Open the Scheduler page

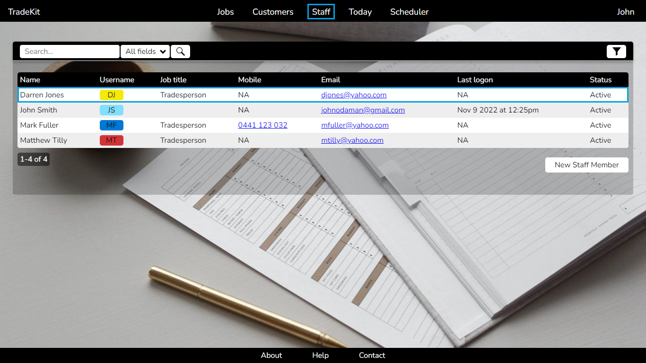click(x=410, y=12)
